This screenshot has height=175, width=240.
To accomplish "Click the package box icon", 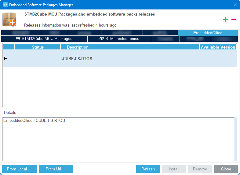I will [9, 20].
